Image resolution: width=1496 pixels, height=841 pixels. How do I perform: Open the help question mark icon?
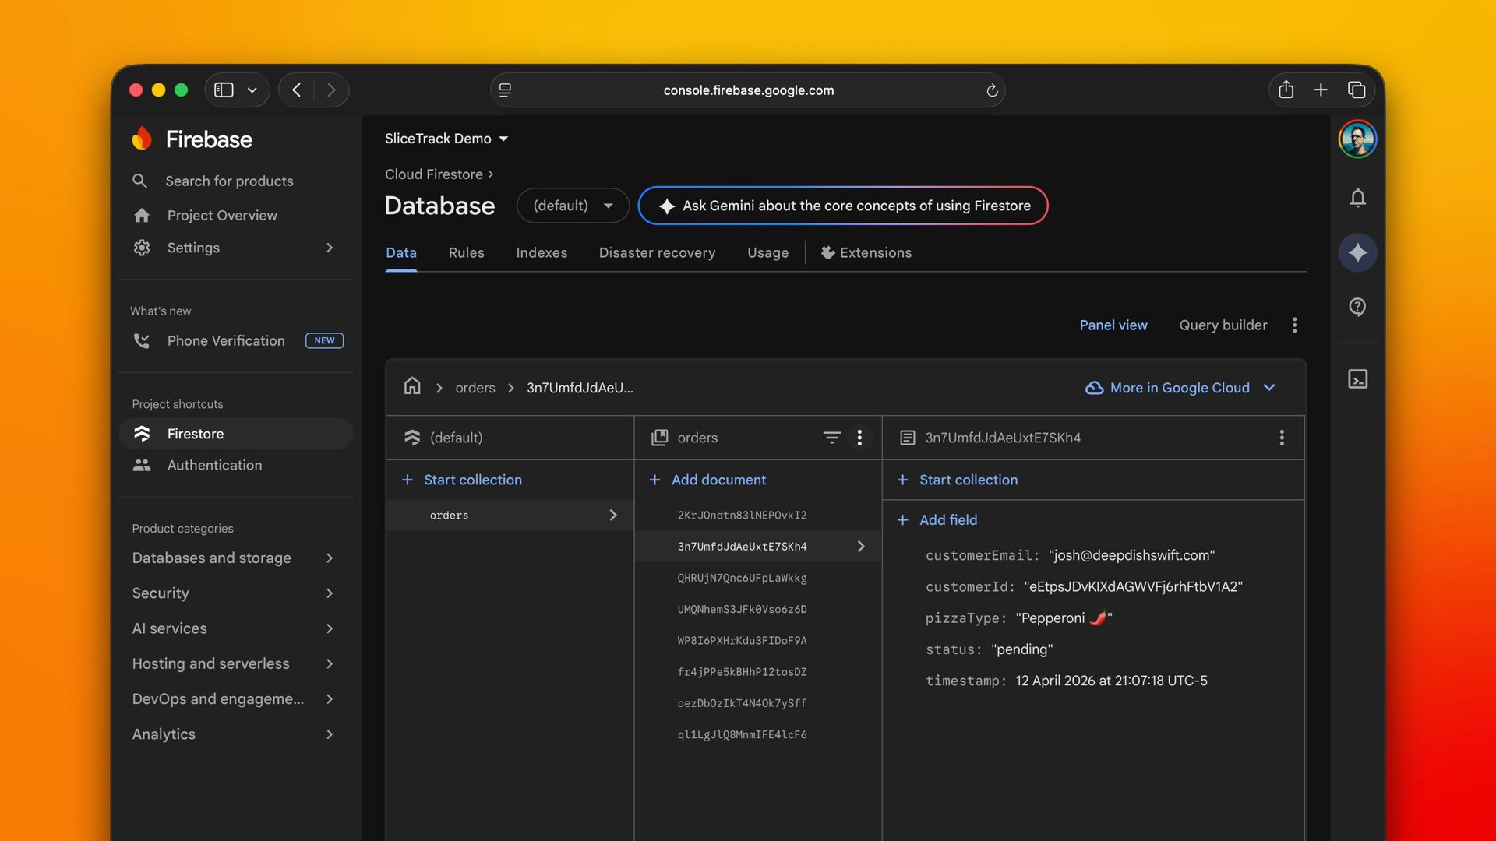pyautogui.click(x=1357, y=307)
